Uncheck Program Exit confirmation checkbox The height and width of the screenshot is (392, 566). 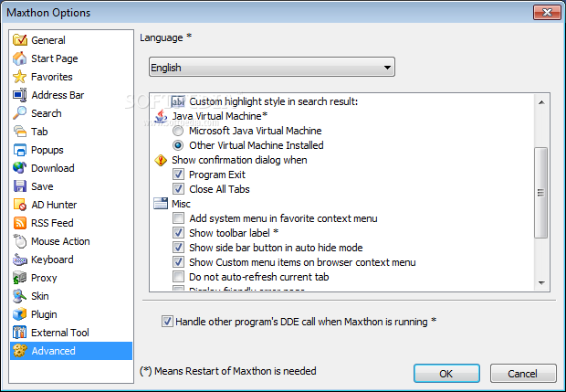[x=178, y=175]
